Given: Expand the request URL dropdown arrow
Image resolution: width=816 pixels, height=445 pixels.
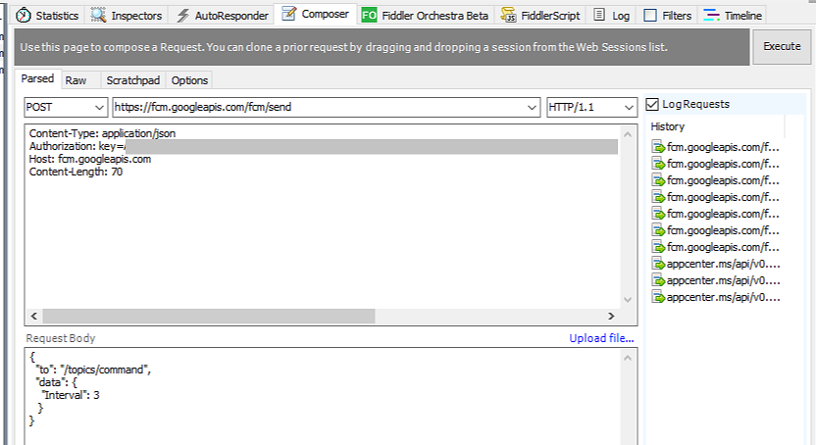Looking at the screenshot, I should (532, 108).
